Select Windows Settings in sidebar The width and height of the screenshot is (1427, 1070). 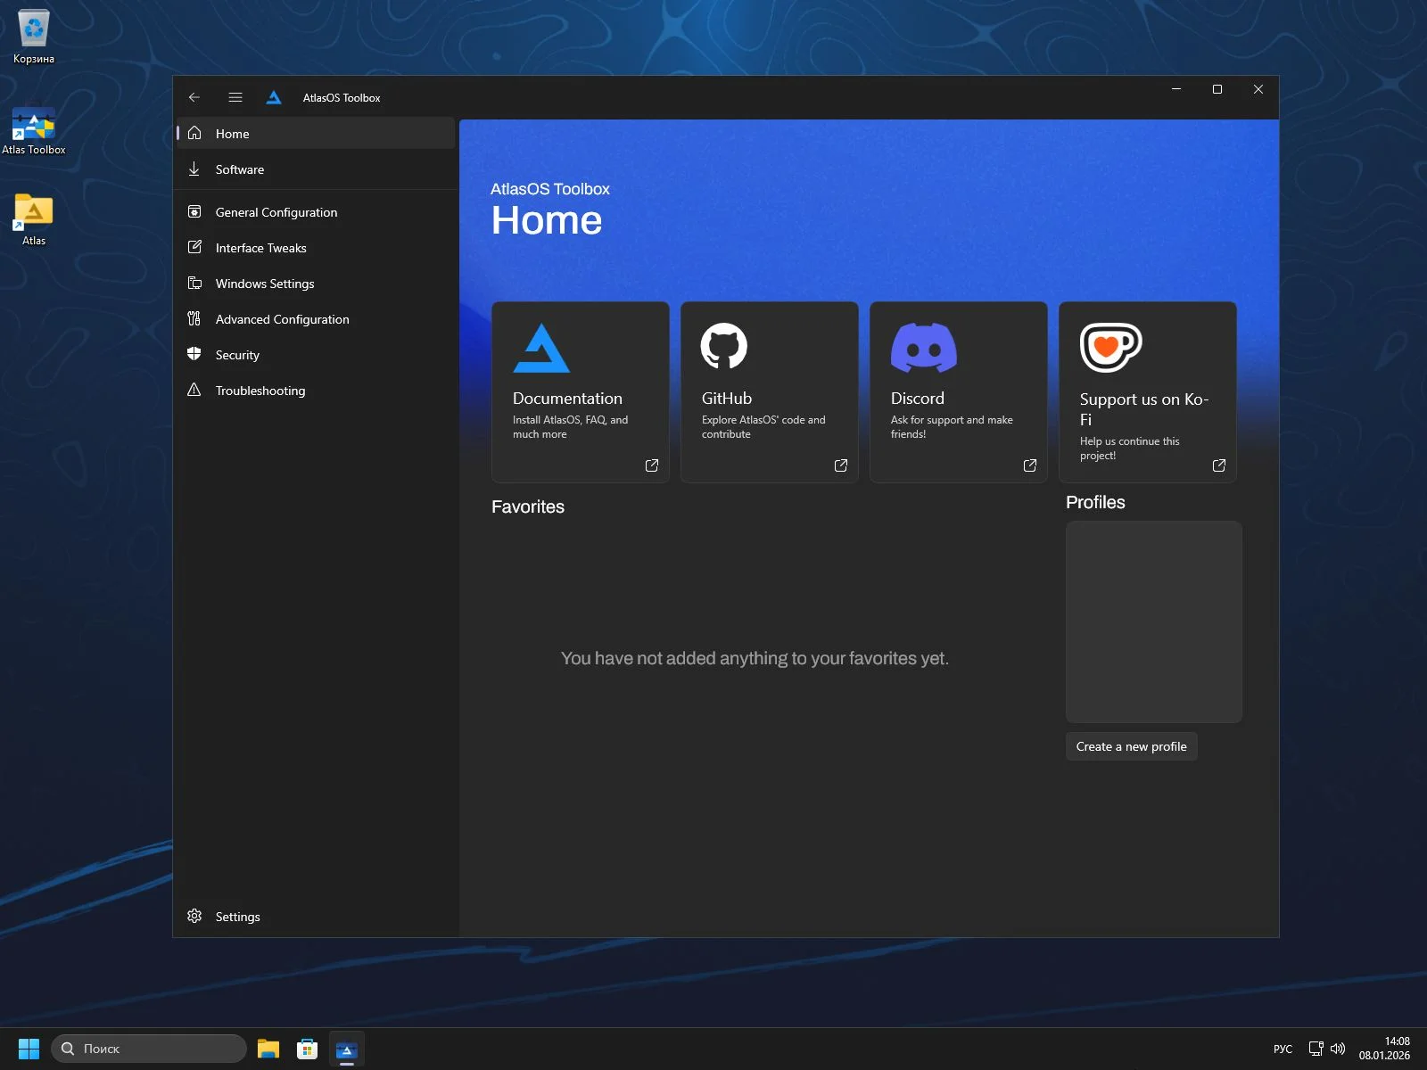(264, 284)
